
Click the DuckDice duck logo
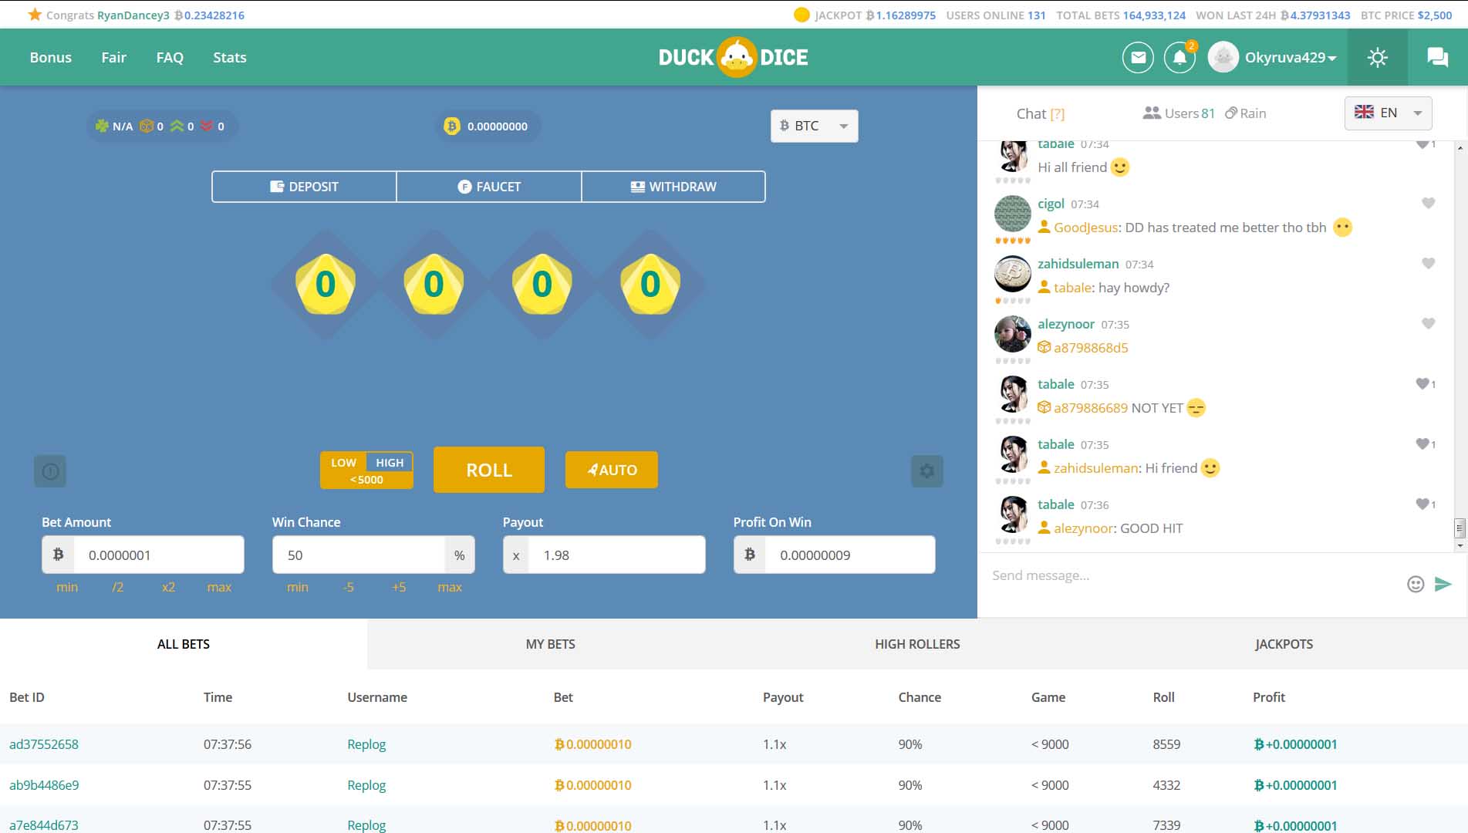737,57
